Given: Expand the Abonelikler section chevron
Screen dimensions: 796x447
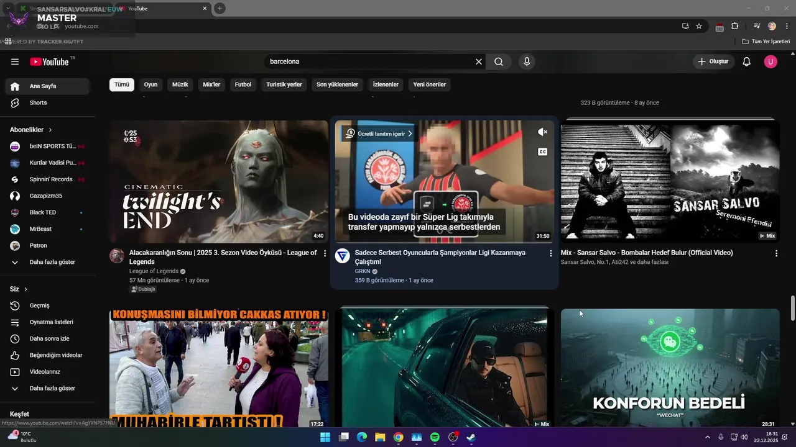Looking at the screenshot, I should point(50,130).
